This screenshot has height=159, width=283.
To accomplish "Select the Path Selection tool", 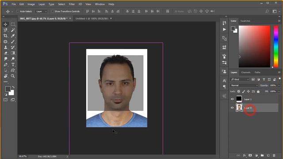I will pyautogui.click(x=5, y=70).
